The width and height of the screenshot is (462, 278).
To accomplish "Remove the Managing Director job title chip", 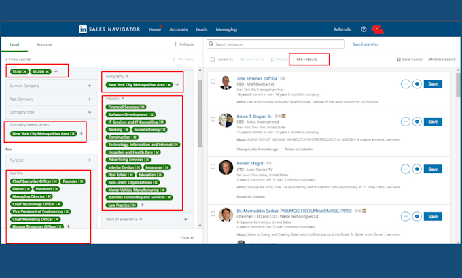I will 49,196.
